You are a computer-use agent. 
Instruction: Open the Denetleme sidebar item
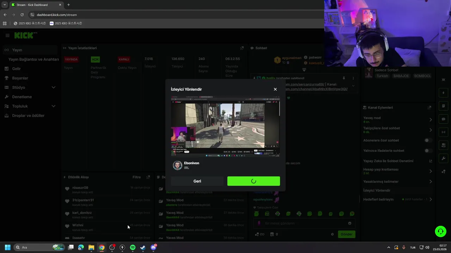[22, 97]
